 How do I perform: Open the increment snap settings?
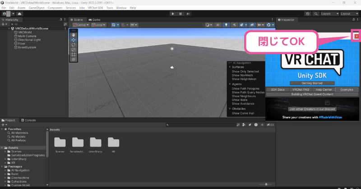pos(134,25)
